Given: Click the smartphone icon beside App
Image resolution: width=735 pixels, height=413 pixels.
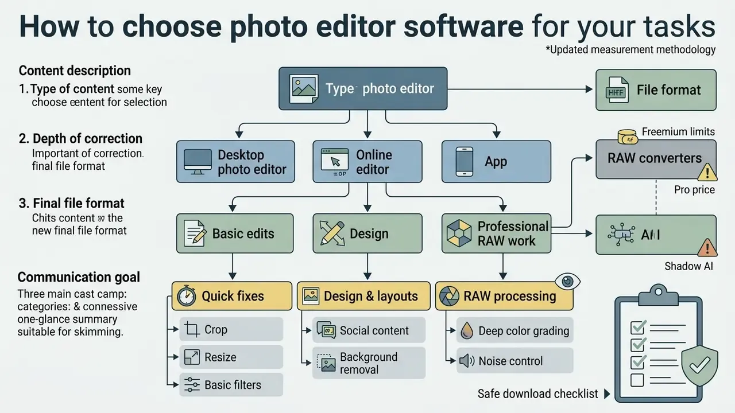Looking at the screenshot, I should [464, 161].
